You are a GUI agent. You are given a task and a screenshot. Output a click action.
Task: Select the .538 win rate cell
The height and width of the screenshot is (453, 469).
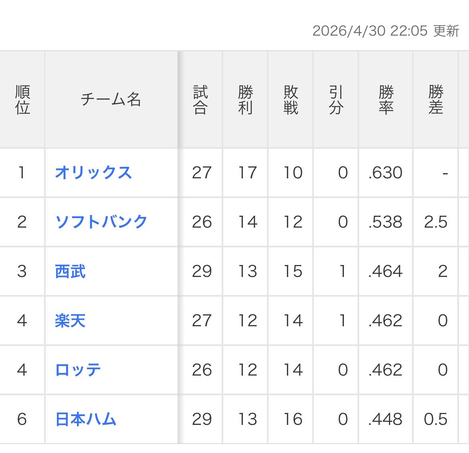[385, 222]
